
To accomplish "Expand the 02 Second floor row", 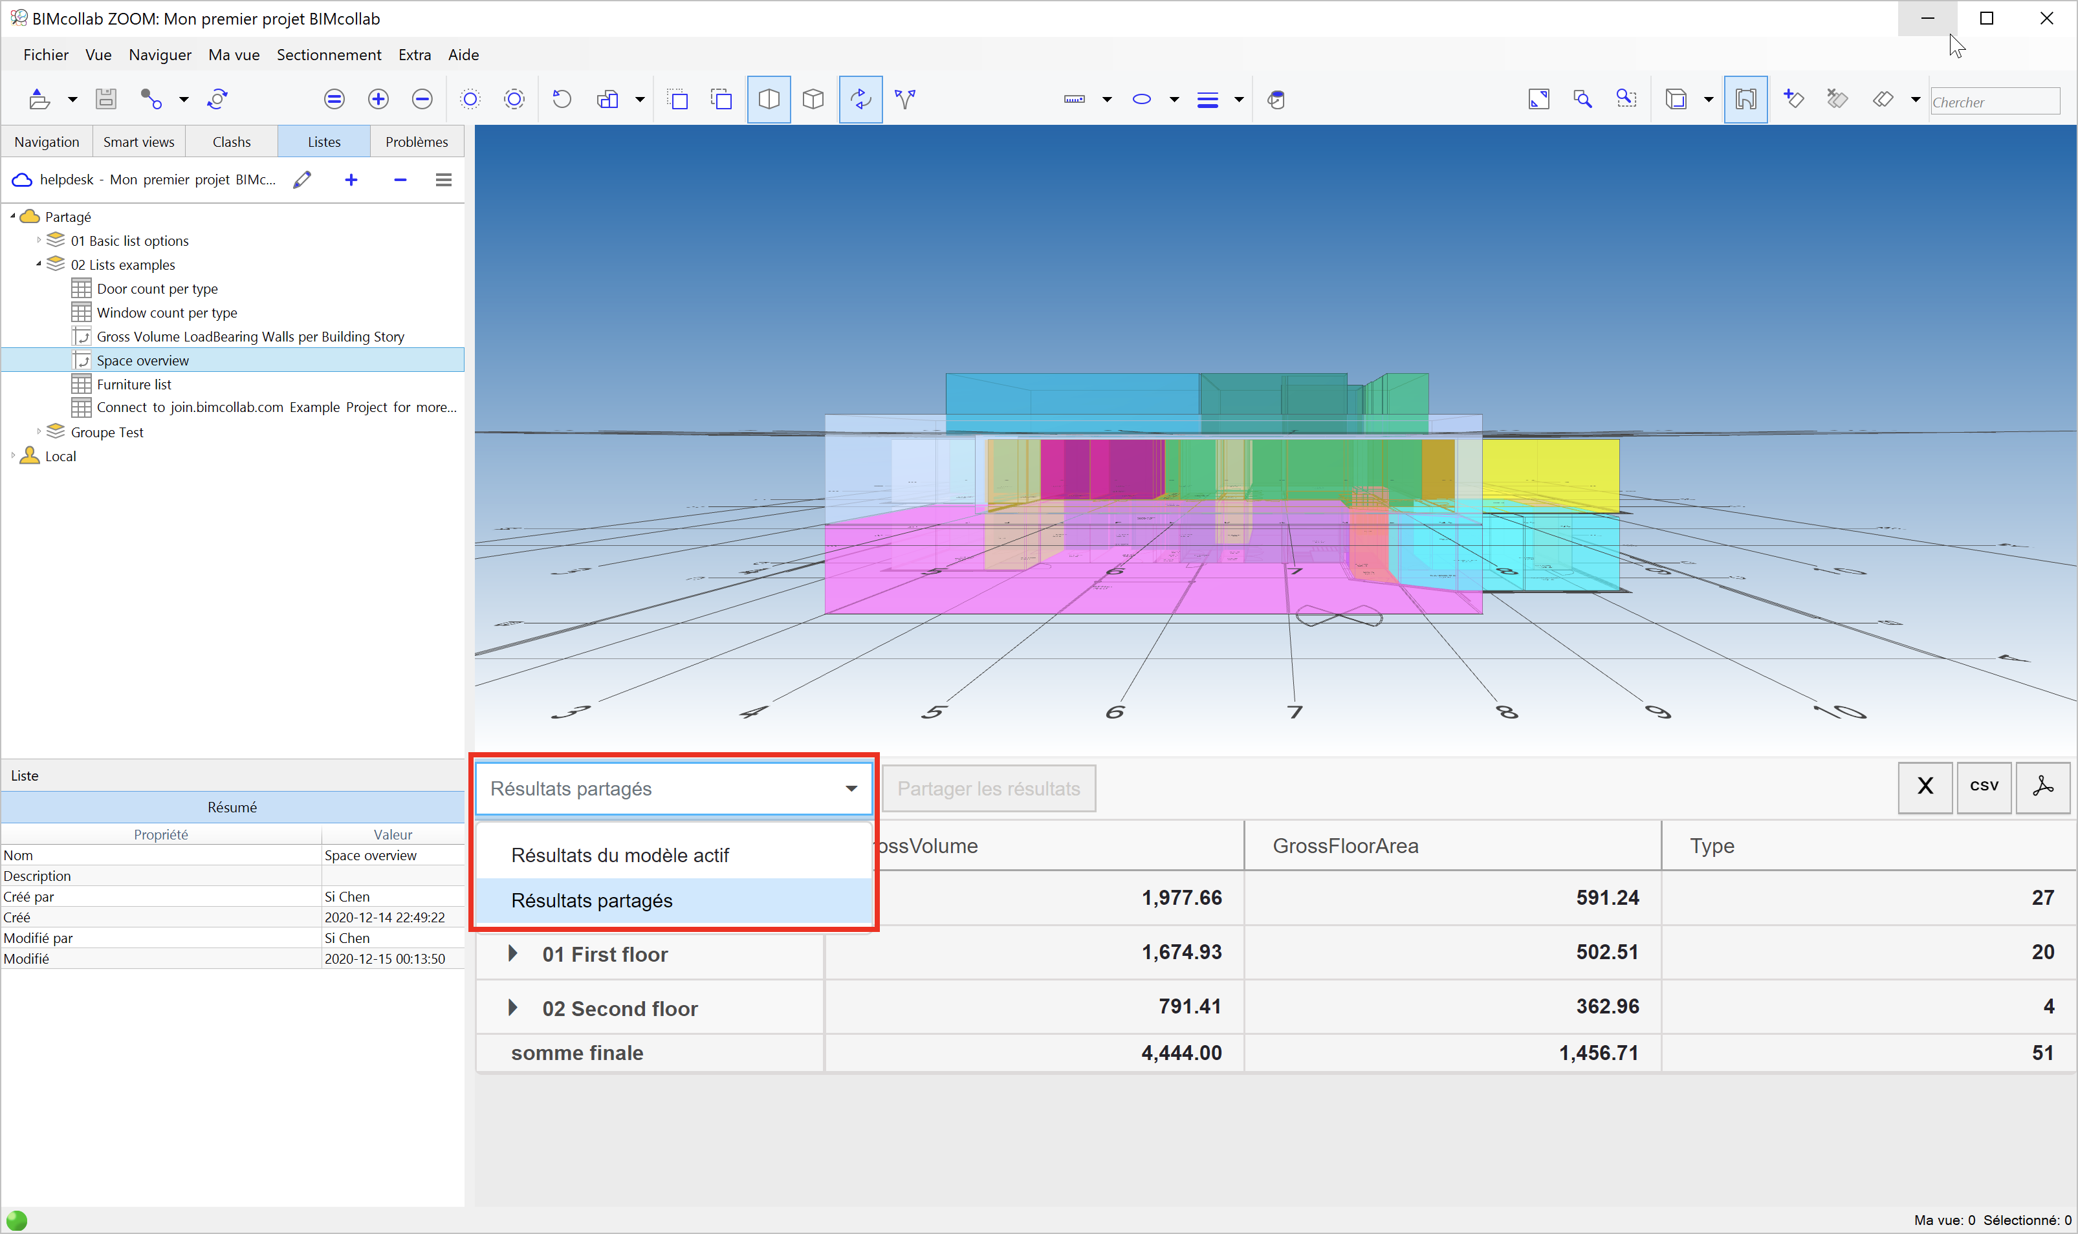I will tap(513, 1008).
